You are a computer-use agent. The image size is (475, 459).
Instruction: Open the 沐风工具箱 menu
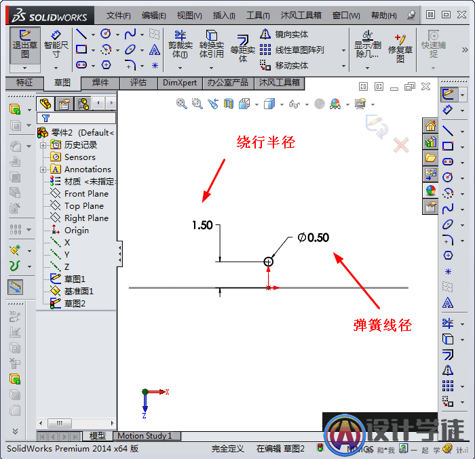pyautogui.click(x=301, y=15)
